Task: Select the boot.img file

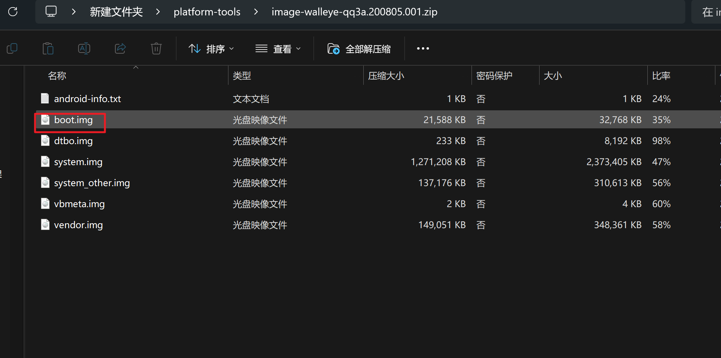Action: pyautogui.click(x=73, y=120)
